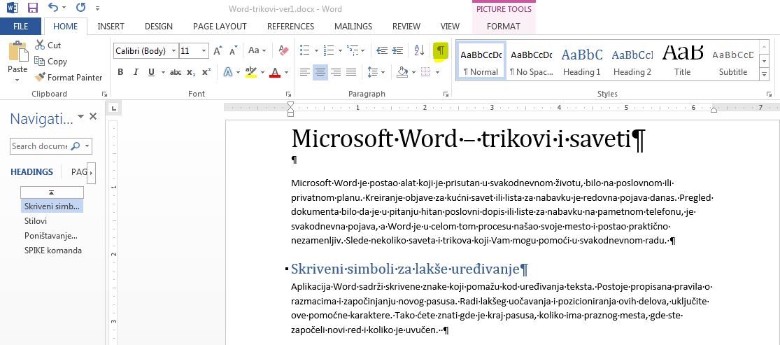
Task: Apply strikethrough to text
Action: click(x=176, y=73)
